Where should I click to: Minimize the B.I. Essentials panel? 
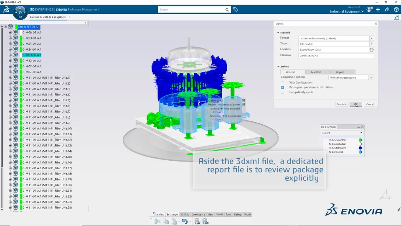coord(358,127)
